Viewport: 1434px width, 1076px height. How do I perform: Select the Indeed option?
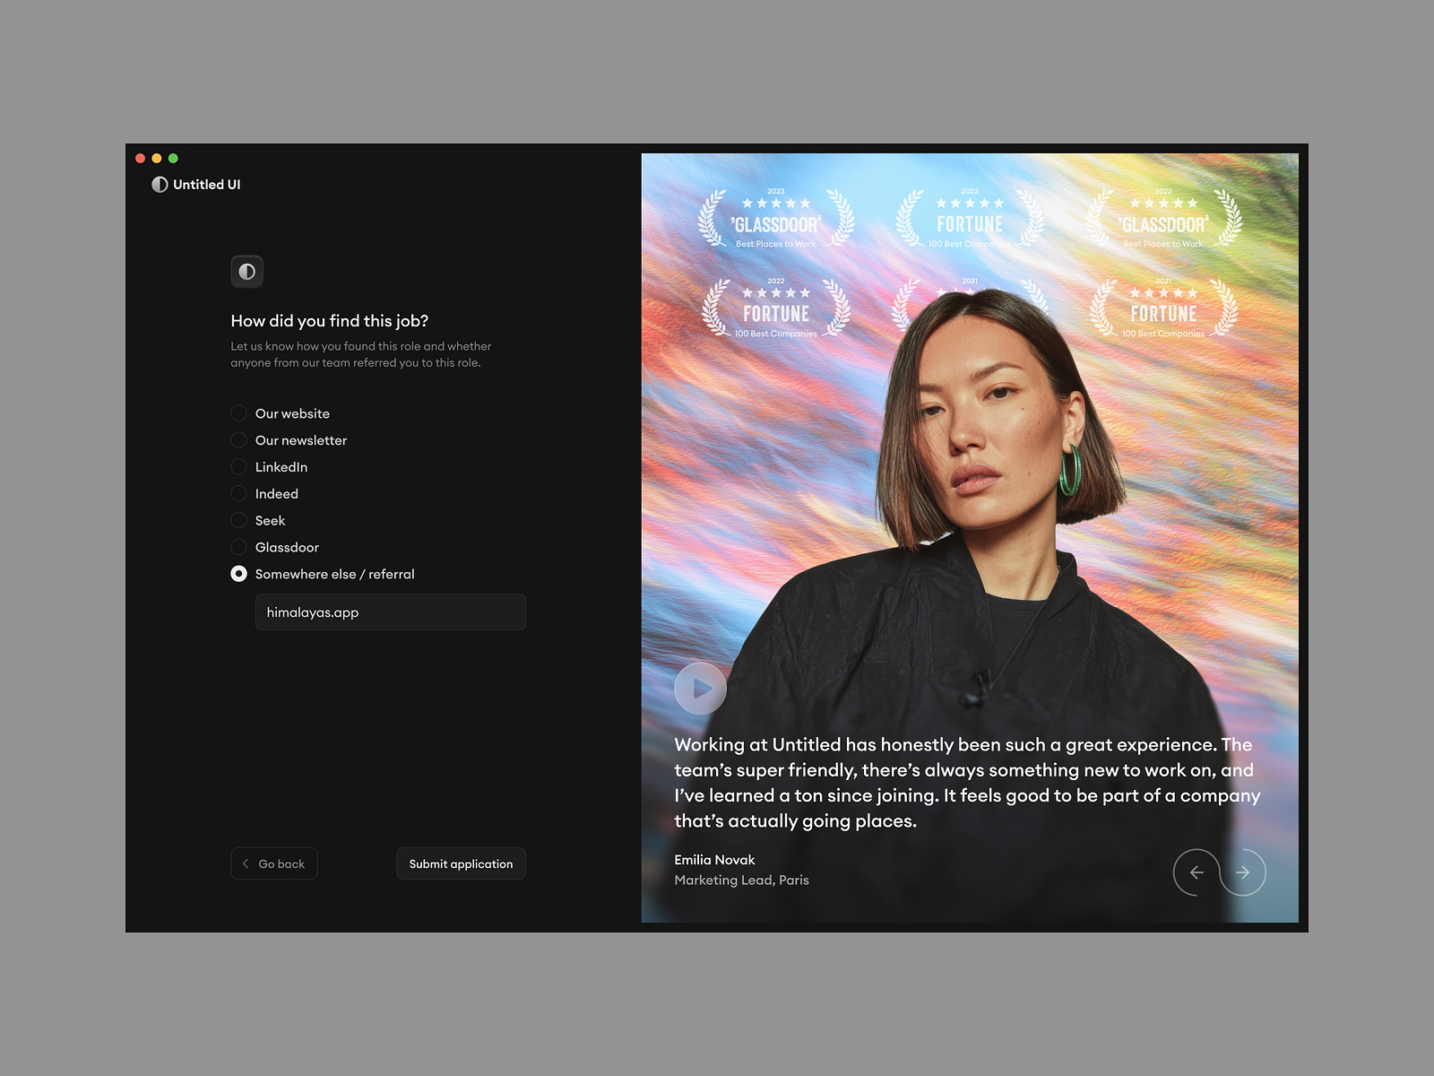(238, 493)
